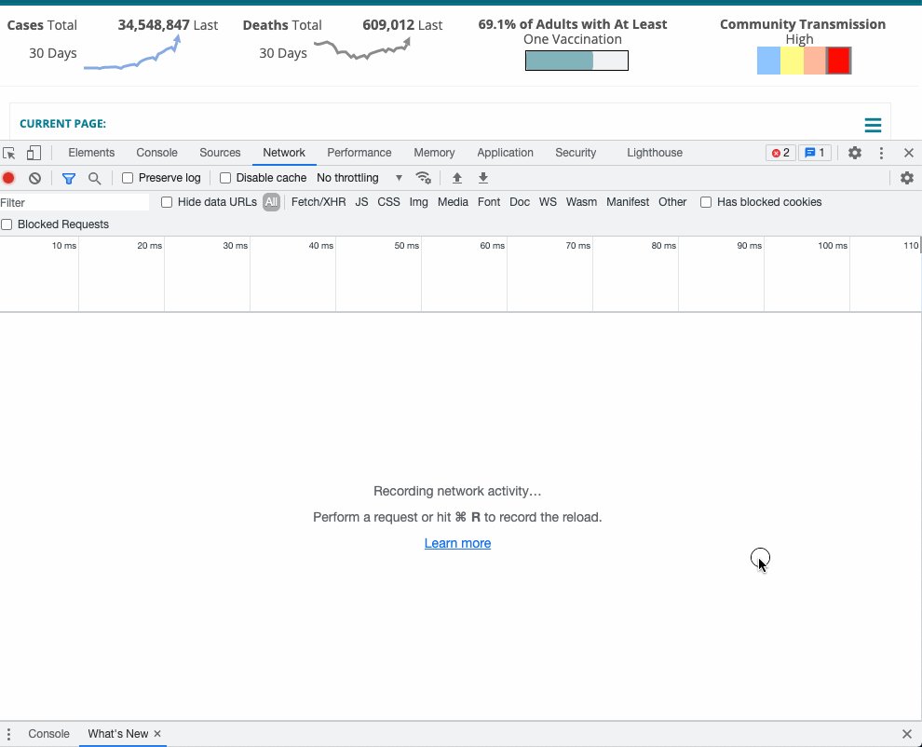Screen dimensions: 922x747
Task: Click the cases 30-day trend sparkline
Action: [x=132, y=52]
